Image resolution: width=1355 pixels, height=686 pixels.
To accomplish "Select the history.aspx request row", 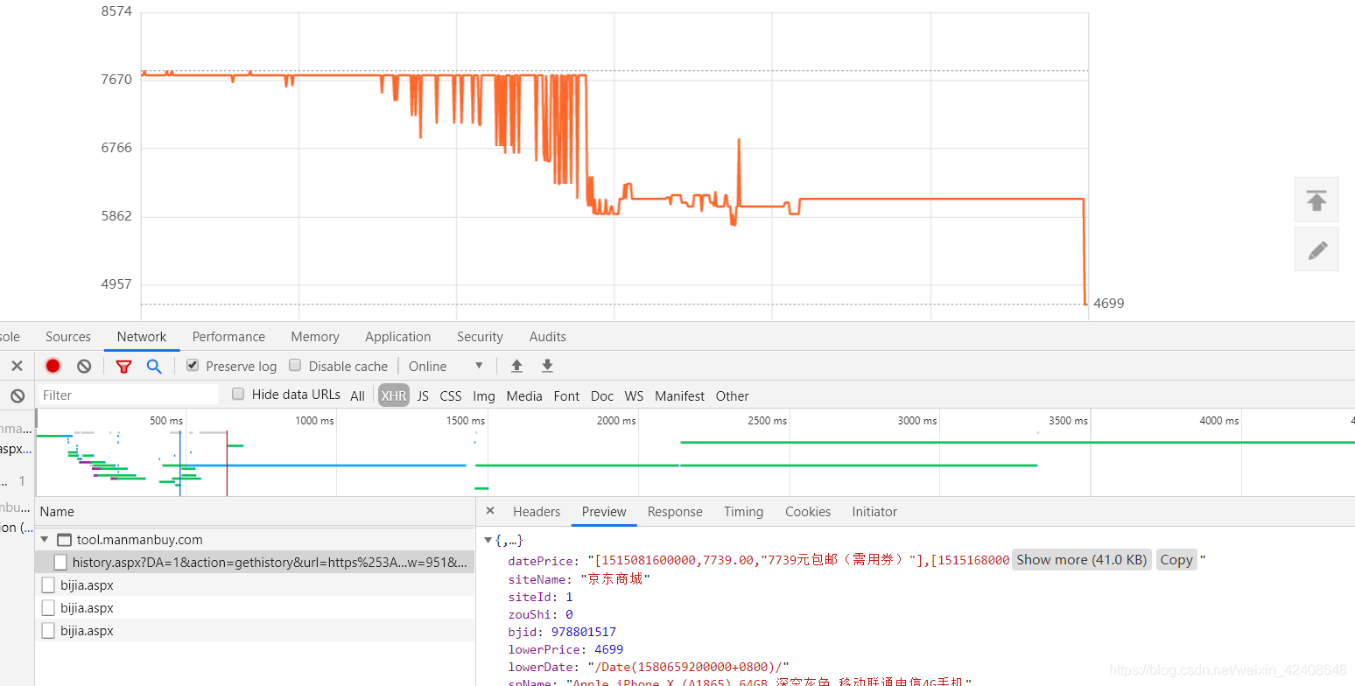I will click(x=255, y=562).
